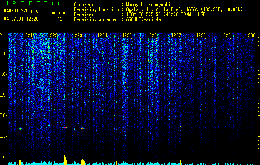Click the 'Receiver' field label
Screen dimensions: 260x165
coord(84,14)
